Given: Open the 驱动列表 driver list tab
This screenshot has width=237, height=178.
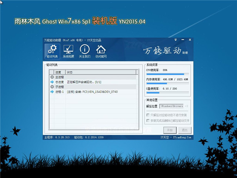Looking at the screenshot, I should tap(52, 52).
